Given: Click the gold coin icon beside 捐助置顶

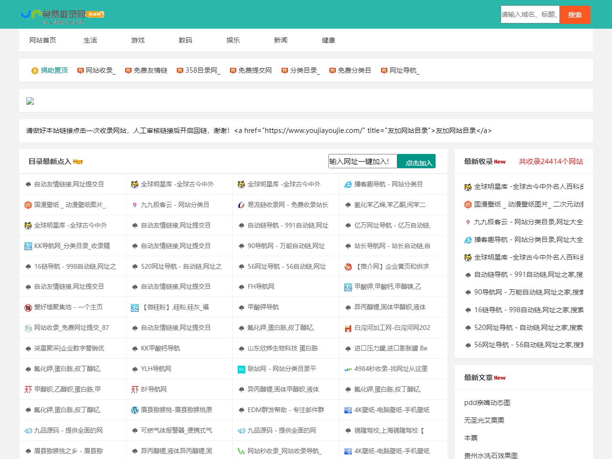Looking at the screenshot, I should coord(35,71).
